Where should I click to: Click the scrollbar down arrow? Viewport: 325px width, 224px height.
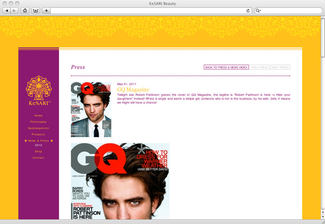(x=323, y=216)
